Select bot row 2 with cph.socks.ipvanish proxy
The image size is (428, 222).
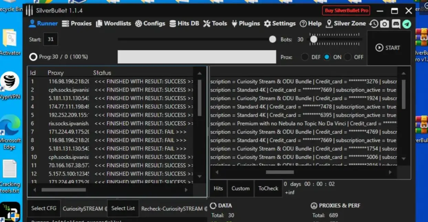pyautogui.click(x=111, y=90)
